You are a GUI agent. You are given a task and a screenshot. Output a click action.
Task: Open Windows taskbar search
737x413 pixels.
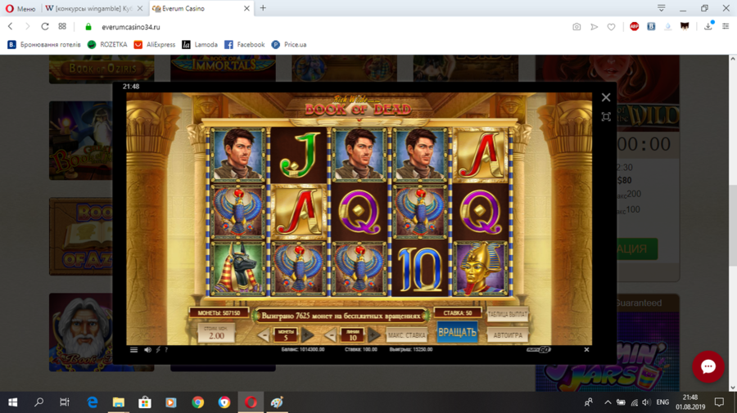point(39,402)
